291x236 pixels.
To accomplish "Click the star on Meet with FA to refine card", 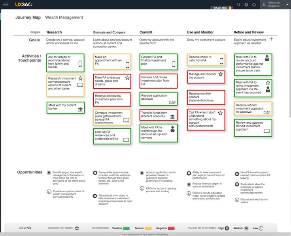I will [x=268, y=83].
